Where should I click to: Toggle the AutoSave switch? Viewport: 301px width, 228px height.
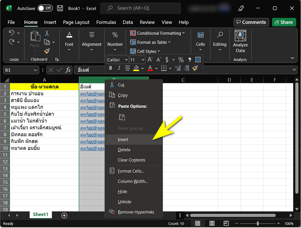pos(45,8)
